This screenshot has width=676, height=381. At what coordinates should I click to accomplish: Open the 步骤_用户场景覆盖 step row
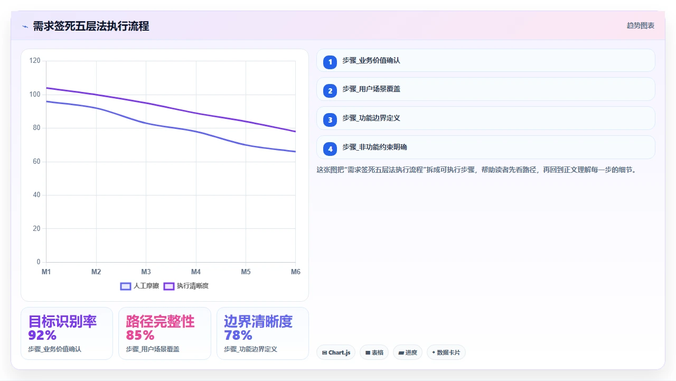(485, 89)
